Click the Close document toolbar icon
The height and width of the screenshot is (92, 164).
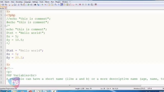[x=9, y=5]
